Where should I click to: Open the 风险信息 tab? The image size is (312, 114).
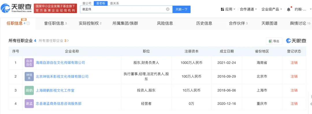tap(165, 23)
